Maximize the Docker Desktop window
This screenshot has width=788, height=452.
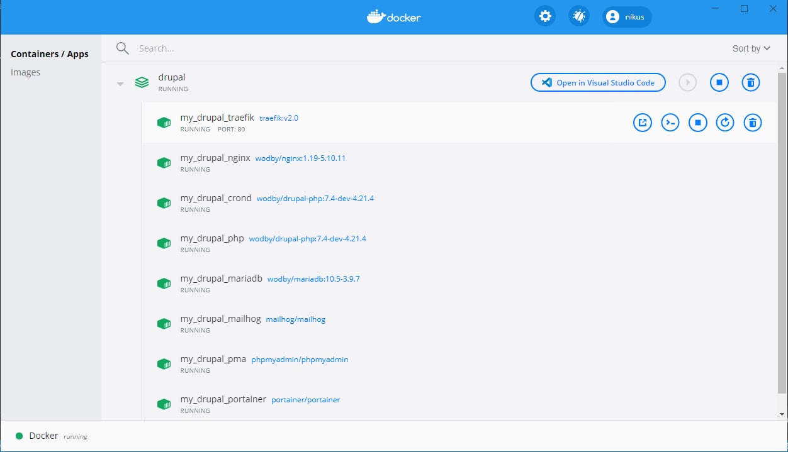[744, 8]
